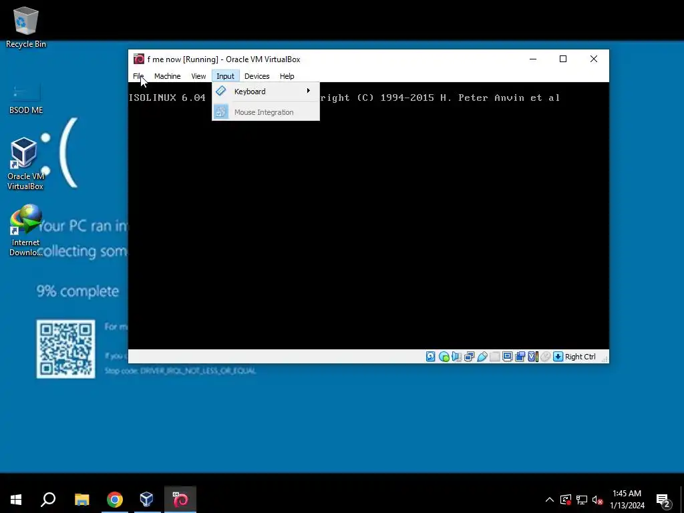Click the running VM taskbar button
The width and height of the screenshot is (684, 513).
180,499
